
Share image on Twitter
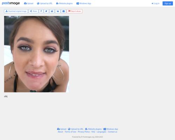click(46, 11)
